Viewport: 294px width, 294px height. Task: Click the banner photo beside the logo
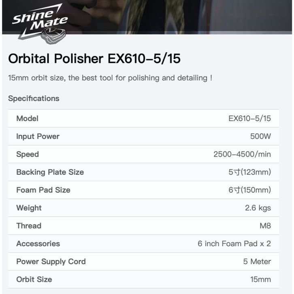tap(182, 16)
